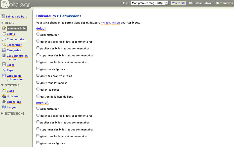Click the Utilisateurs icon in sidebar

(x=4, y=96)
